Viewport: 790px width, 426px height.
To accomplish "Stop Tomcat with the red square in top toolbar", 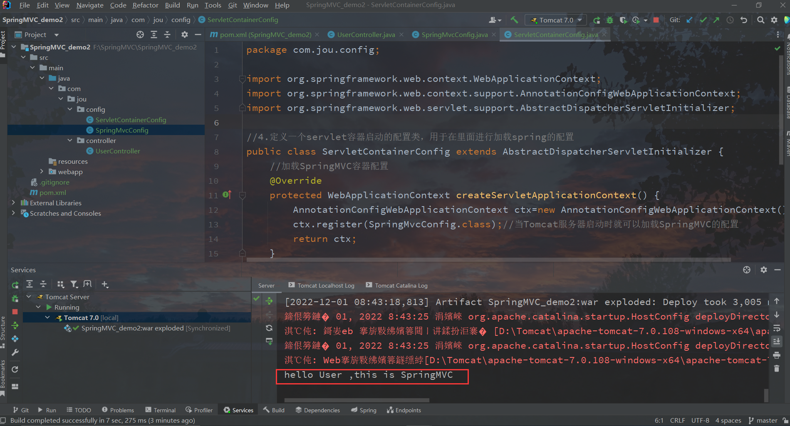I will (x=656, y=20).
